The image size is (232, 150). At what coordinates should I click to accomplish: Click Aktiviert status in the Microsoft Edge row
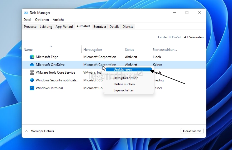click(x=131, y=57)
